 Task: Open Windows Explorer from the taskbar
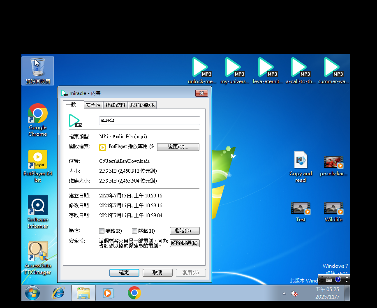point(83,293)
